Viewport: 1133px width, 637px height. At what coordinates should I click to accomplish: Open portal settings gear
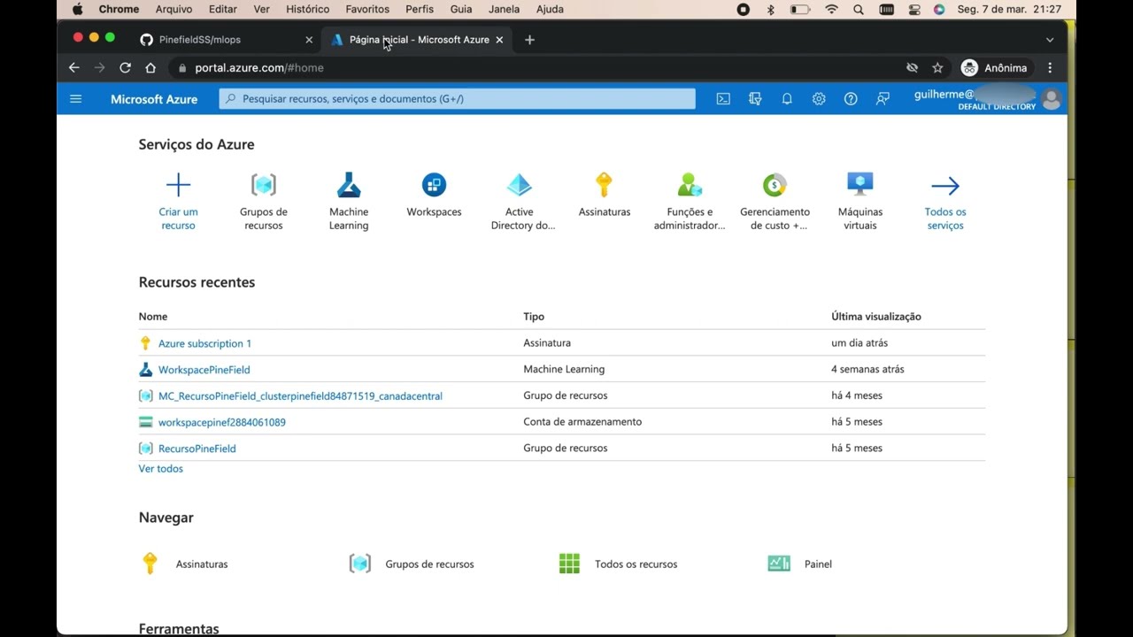[x=819, y=99]
